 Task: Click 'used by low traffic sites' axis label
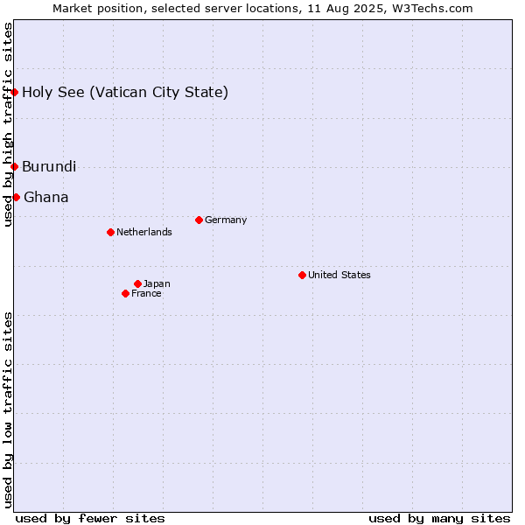pyautogui.click(x=7, y=410)
